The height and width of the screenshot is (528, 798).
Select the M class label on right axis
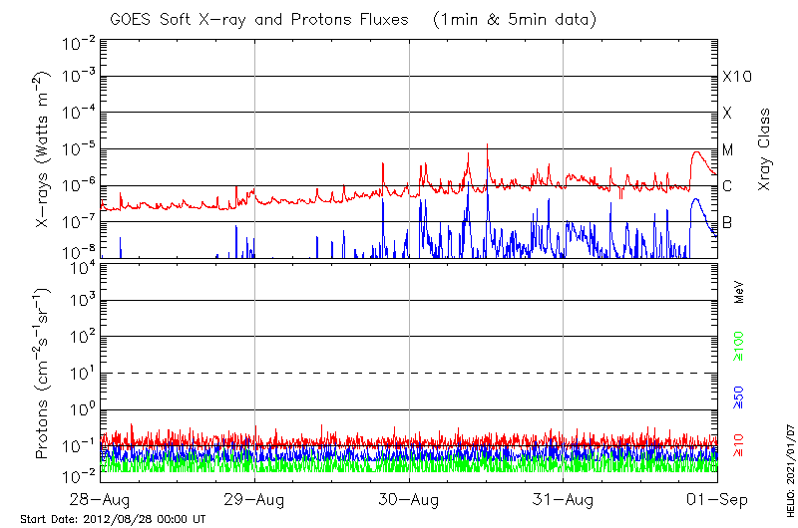pyautogui.click(x=728, y=150)
